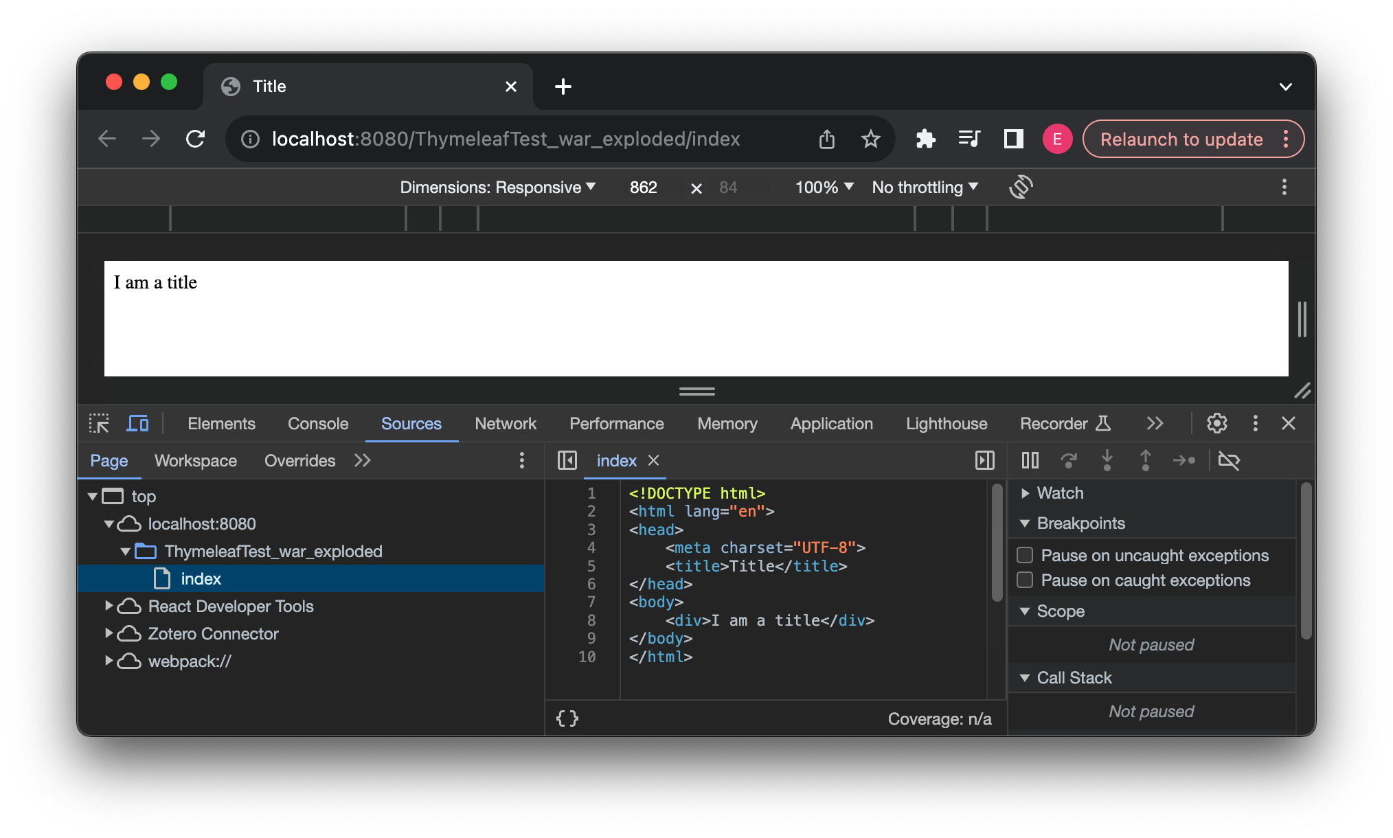
Task: Click the rotate viewport orientation icon
Action: [1021, 187]
